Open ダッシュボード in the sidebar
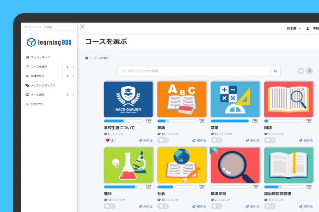The width and height of the screenshot is (319, 212). pyautogui.click(x=40, y=57)
